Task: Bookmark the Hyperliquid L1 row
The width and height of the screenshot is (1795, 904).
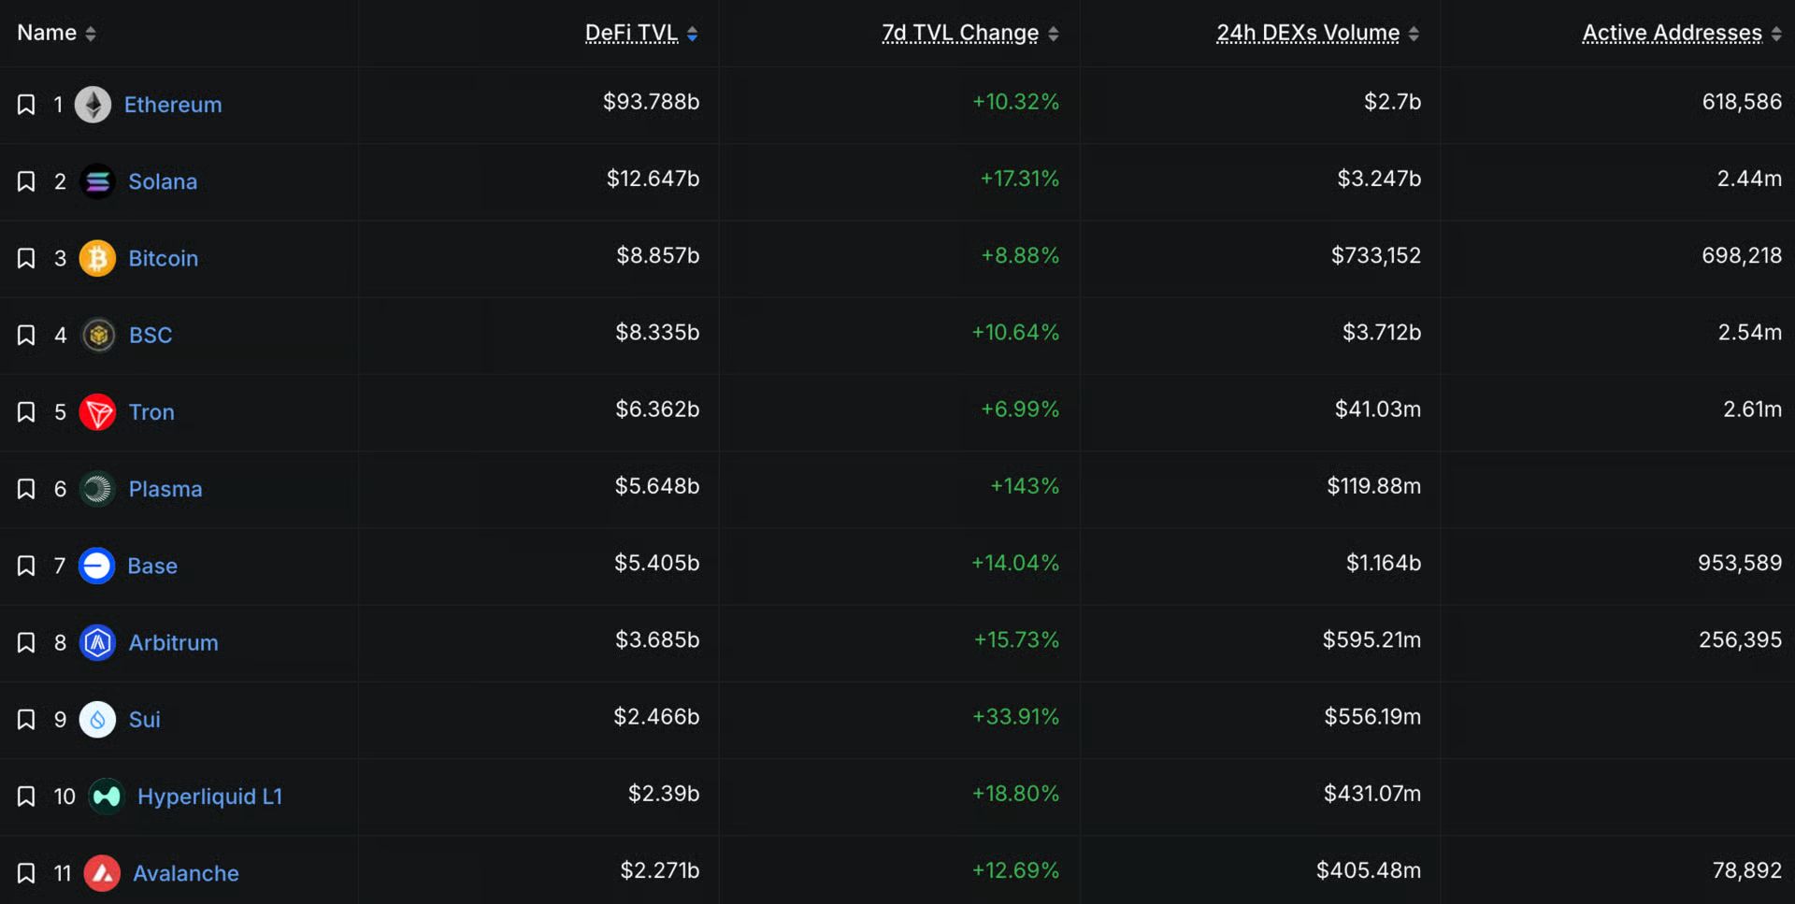Action: pyautogui.click(x=26, y=796)
